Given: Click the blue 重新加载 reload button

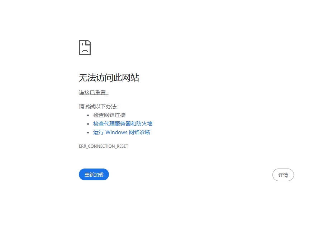Looking at the screenshot, I should (94, 175).
